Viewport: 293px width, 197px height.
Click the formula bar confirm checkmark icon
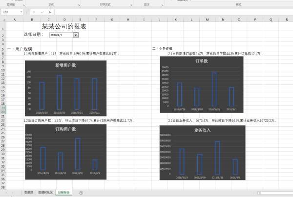pyautogui.click(x=42, y=12)
